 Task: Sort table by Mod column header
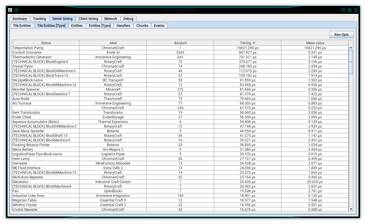113,43
